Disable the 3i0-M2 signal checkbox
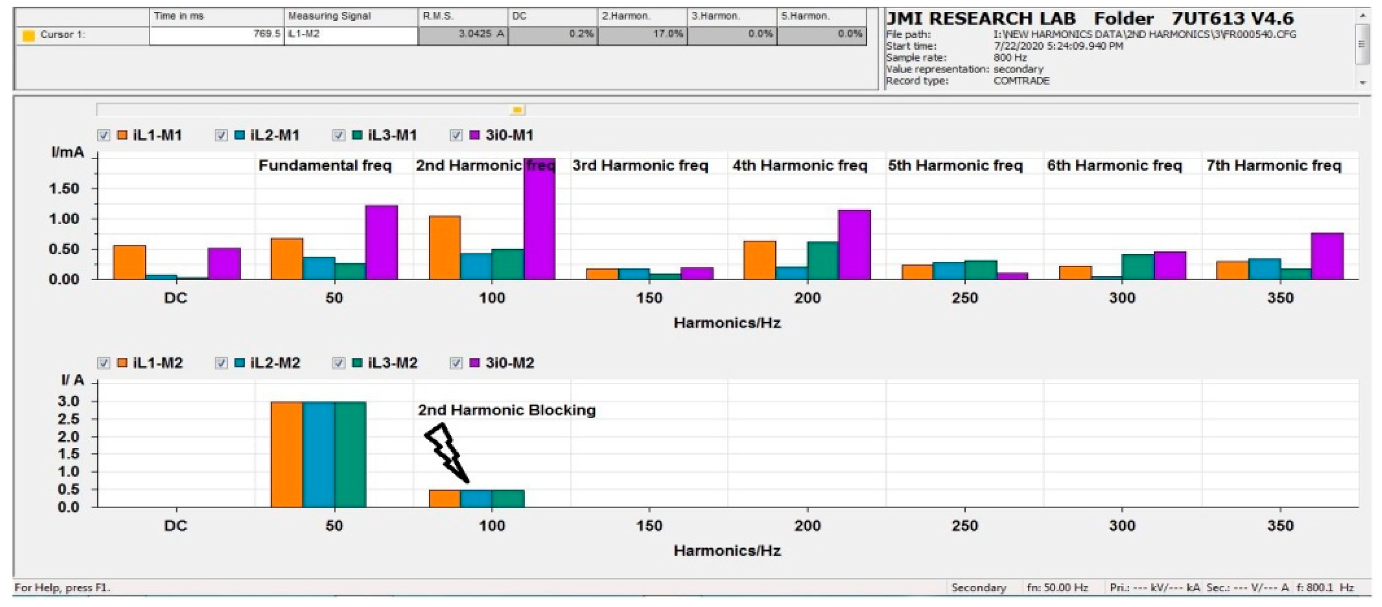This screenshot has height=607, width=1382. click(456, 363)
